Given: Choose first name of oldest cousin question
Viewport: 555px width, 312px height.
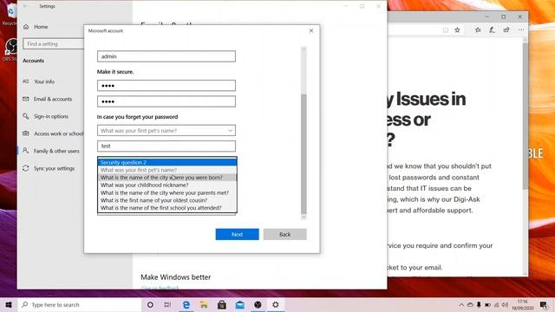Looking at the screenshot, I should (167, 200).
